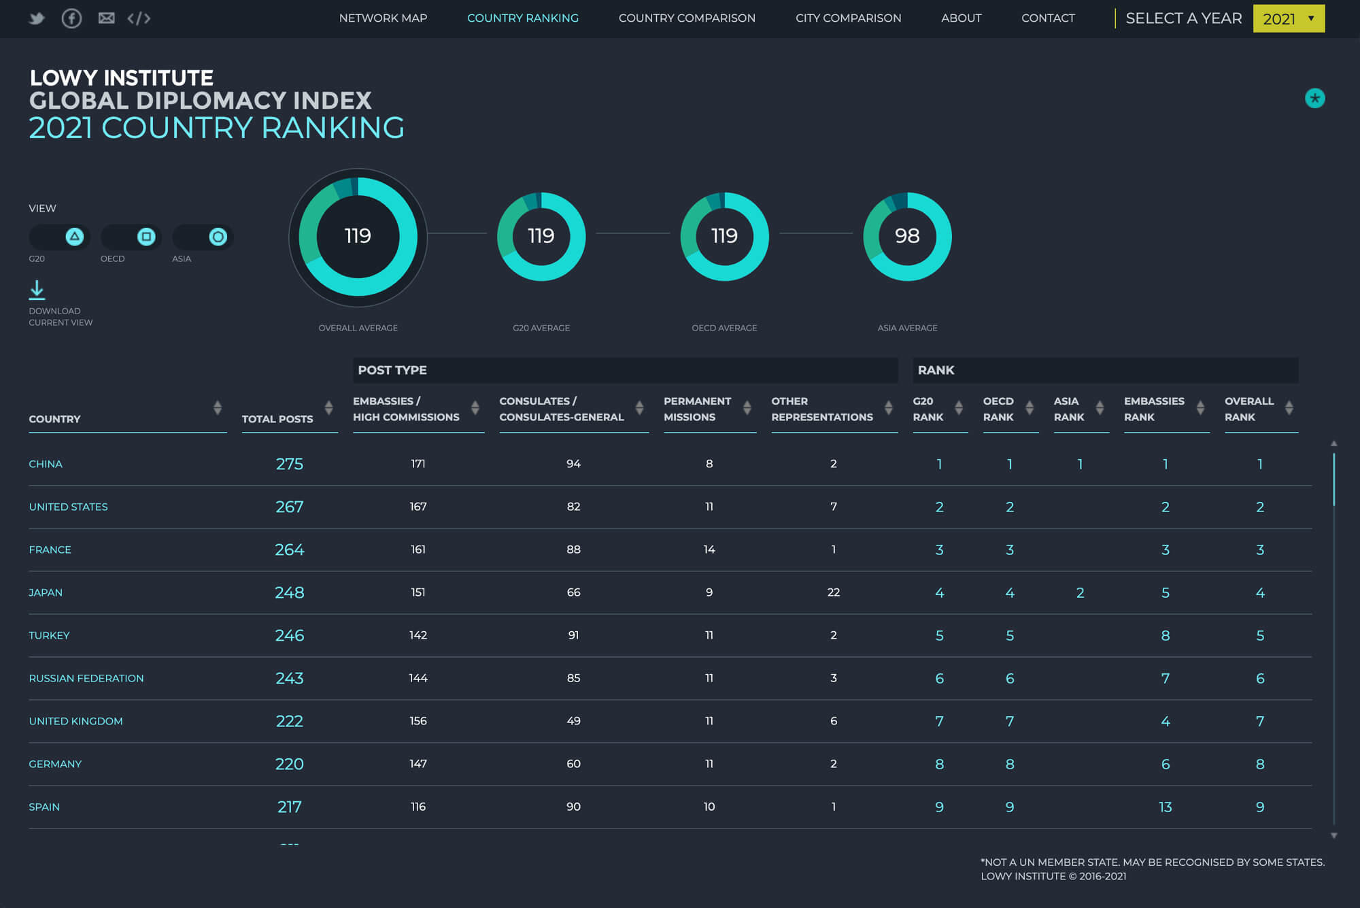1360x908 pixels.
Task: Go to Country Comparison
Action: (x=687, y=18)
